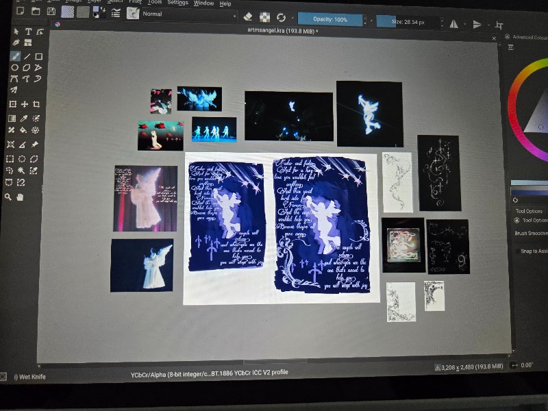Select the Fill bucket tool
548x411 pixels.
[23, 130]
